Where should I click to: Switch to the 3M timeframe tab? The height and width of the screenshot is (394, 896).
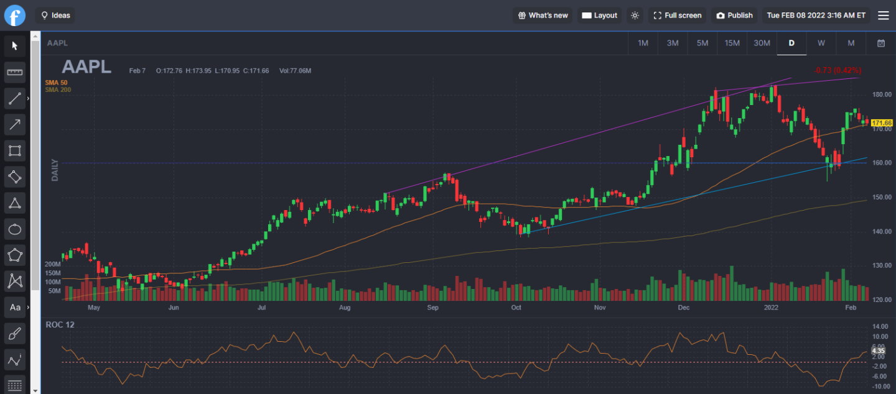[x=673, y=43]
